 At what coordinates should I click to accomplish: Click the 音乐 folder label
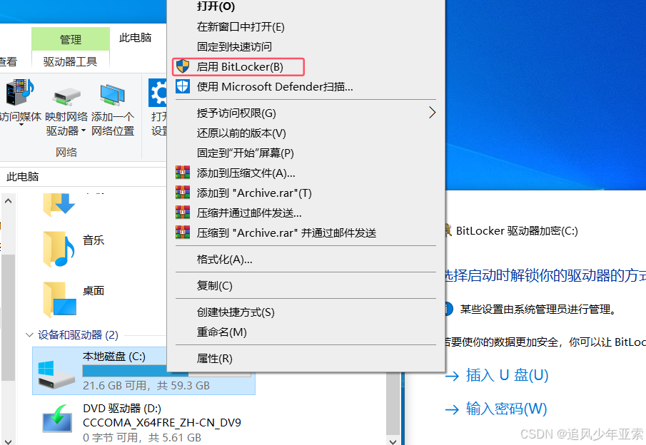tap(94, 240)
